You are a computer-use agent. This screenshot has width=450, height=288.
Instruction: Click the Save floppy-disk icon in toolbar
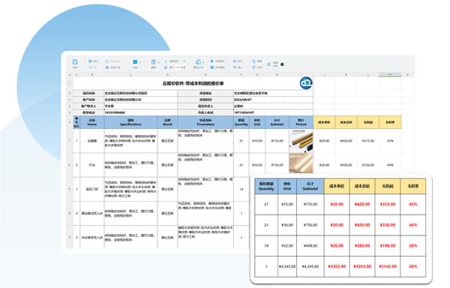pos(75,62)
